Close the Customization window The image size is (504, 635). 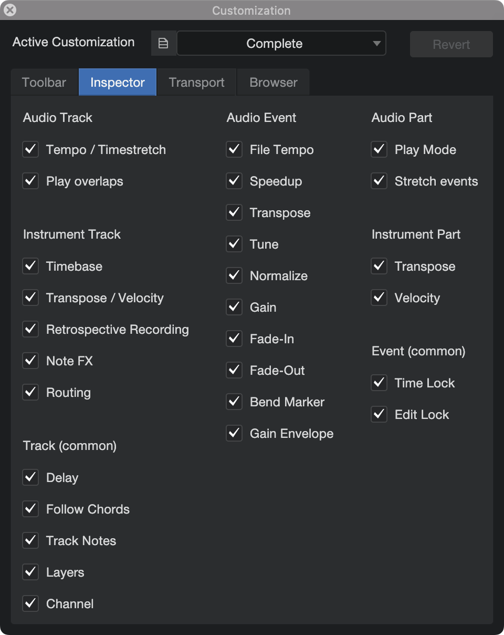click(x=10, y=10)
